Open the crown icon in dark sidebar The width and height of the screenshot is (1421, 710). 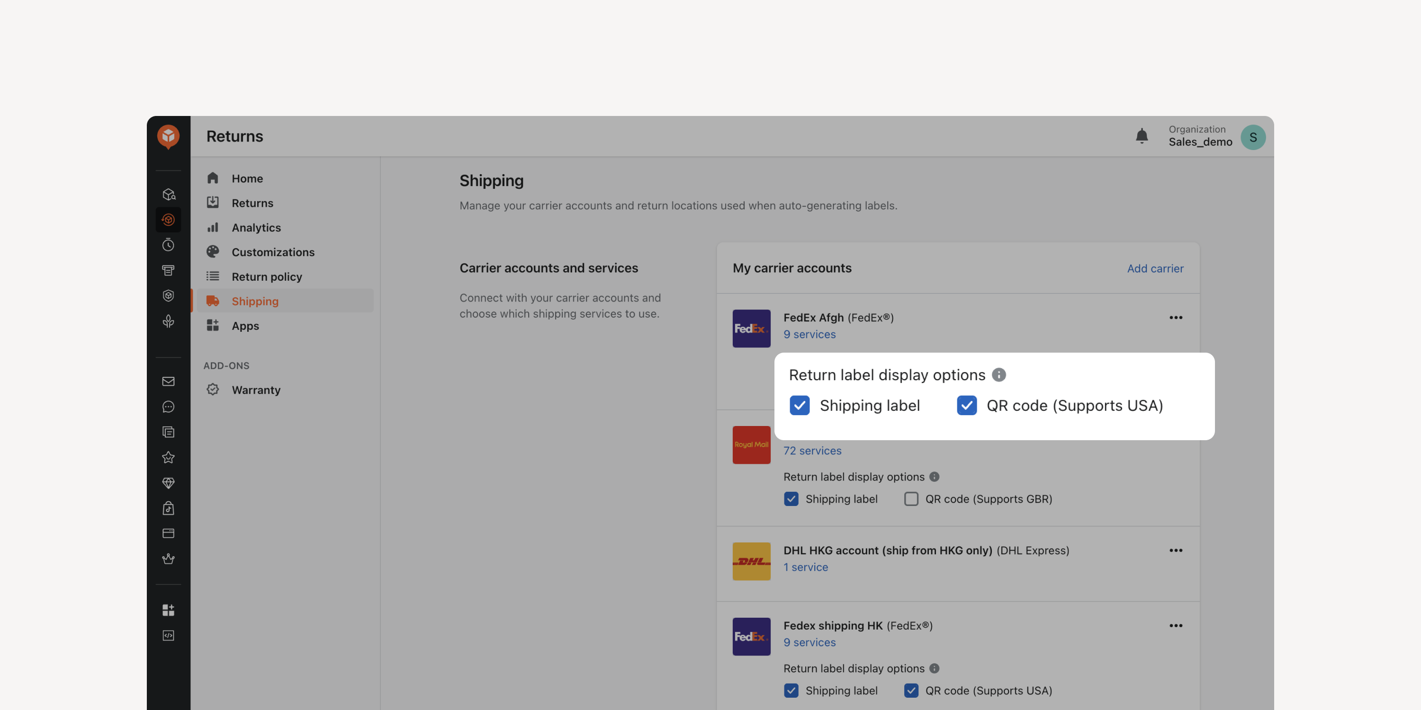(x=168, y=559)
